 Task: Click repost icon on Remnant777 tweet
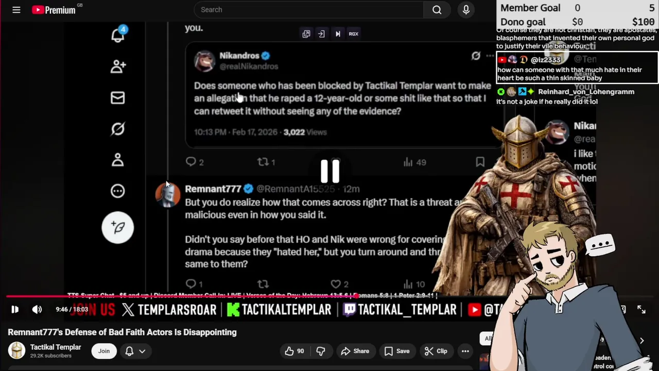[263, 284]
